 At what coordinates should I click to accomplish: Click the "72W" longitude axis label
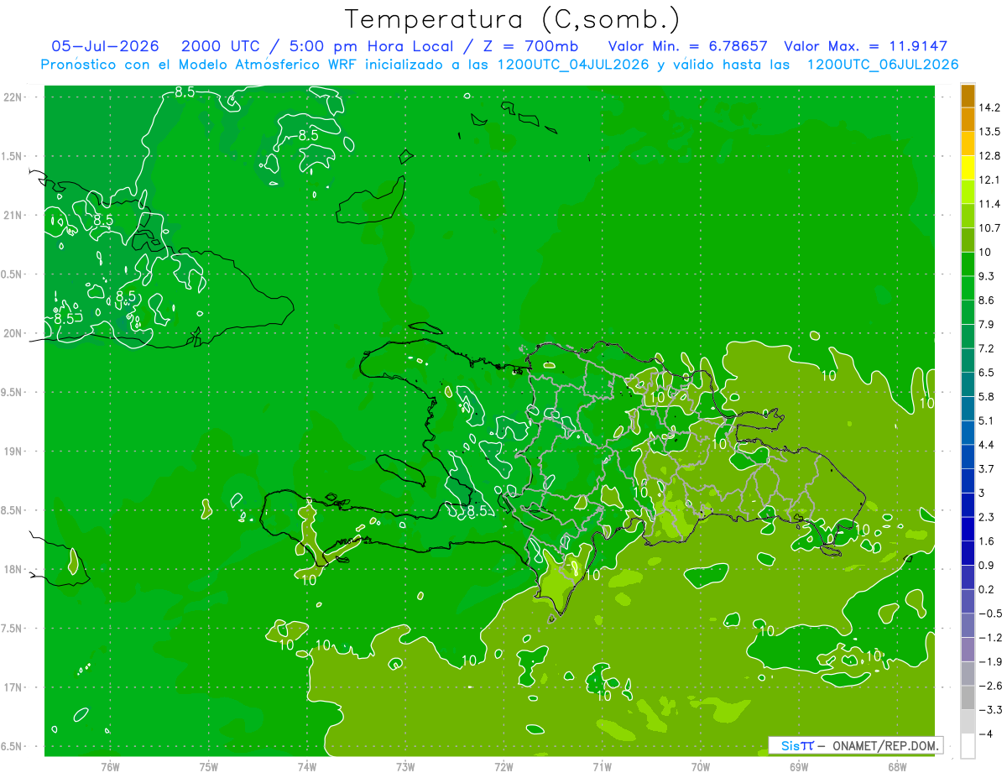click(x=503, y=766)
